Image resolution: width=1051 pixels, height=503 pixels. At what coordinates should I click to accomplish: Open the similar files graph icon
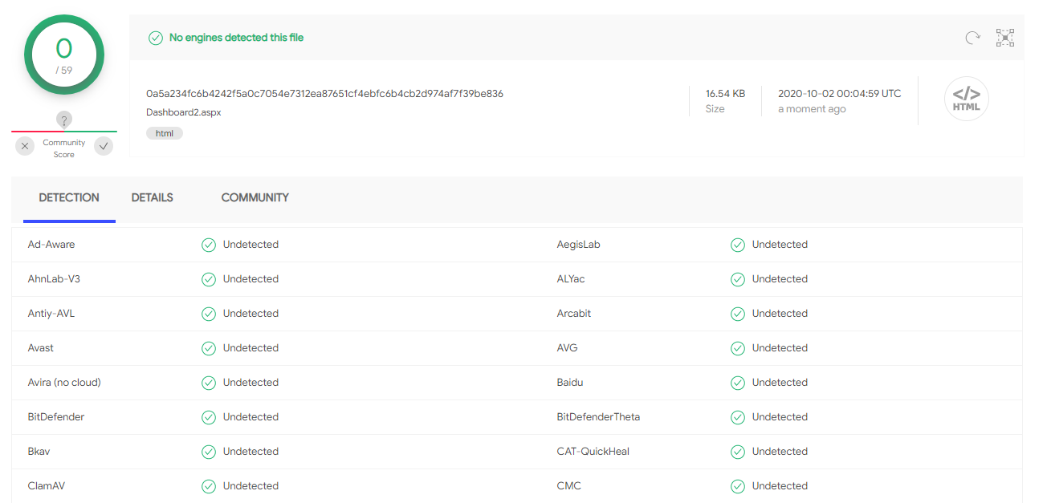pos(1005,38)
